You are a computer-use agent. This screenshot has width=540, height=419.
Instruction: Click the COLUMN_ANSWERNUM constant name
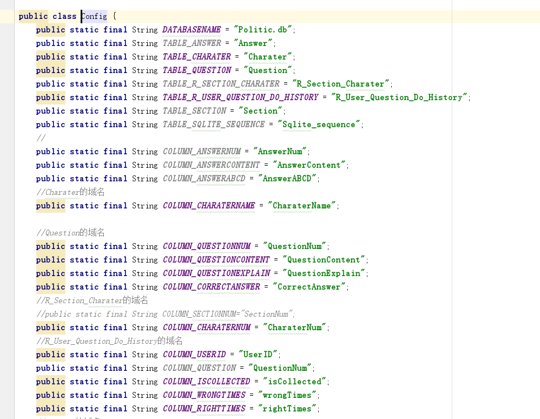[x=201, y=152]
